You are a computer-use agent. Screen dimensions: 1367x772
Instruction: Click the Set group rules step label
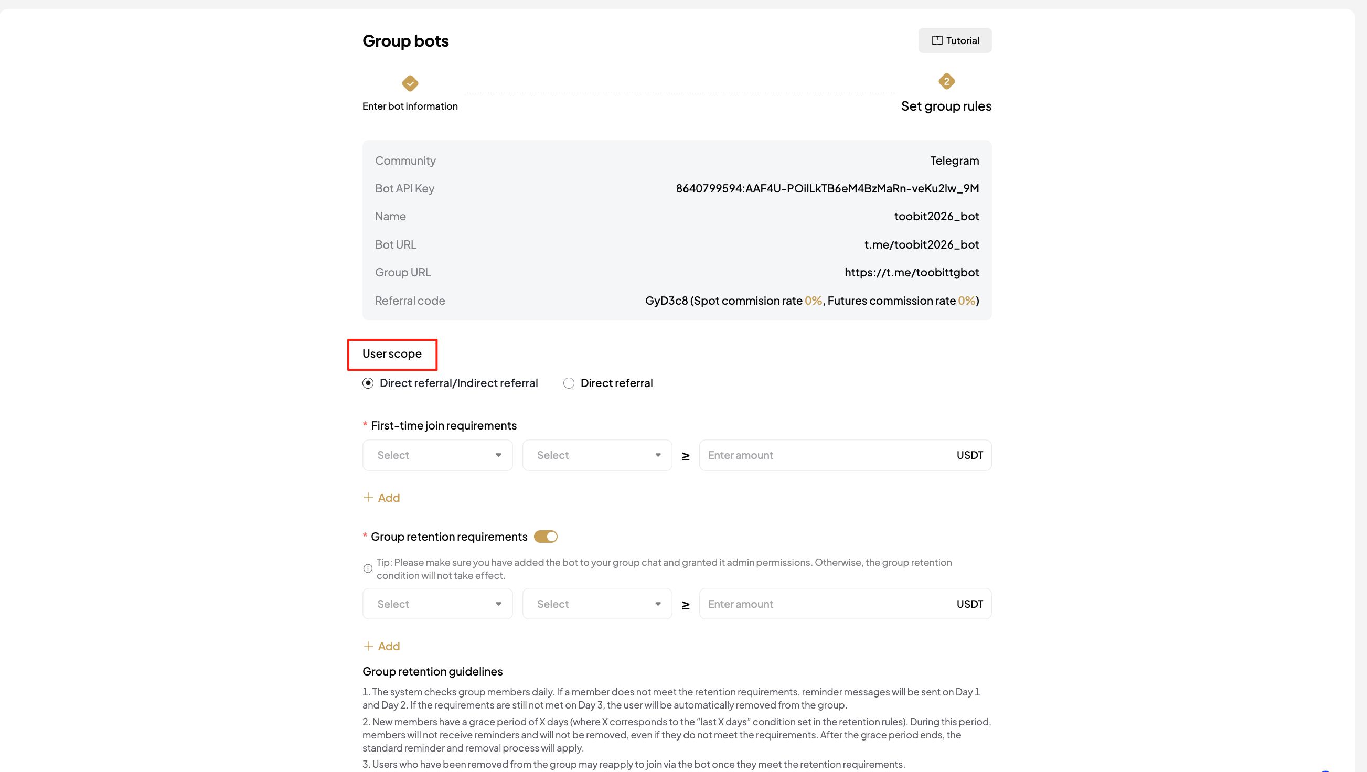coord(946,106)
